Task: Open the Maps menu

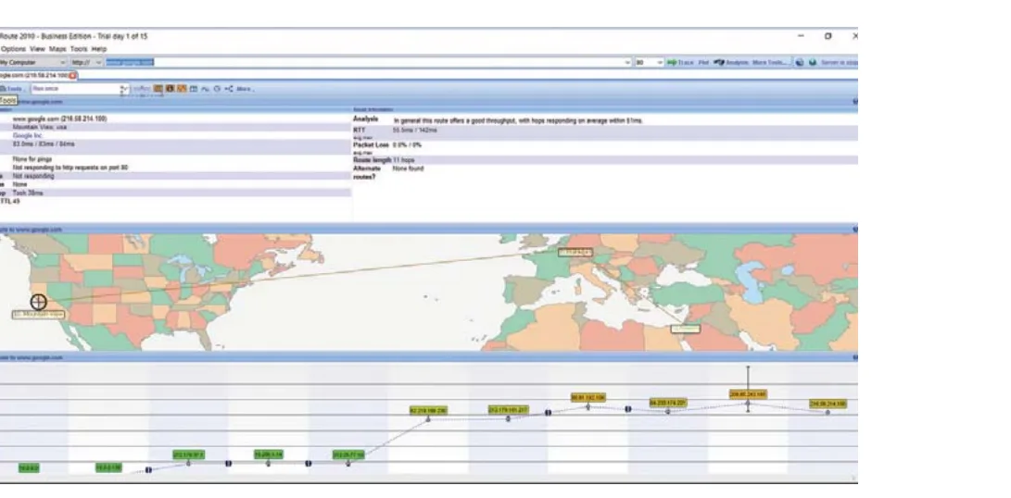Action: 58,49
